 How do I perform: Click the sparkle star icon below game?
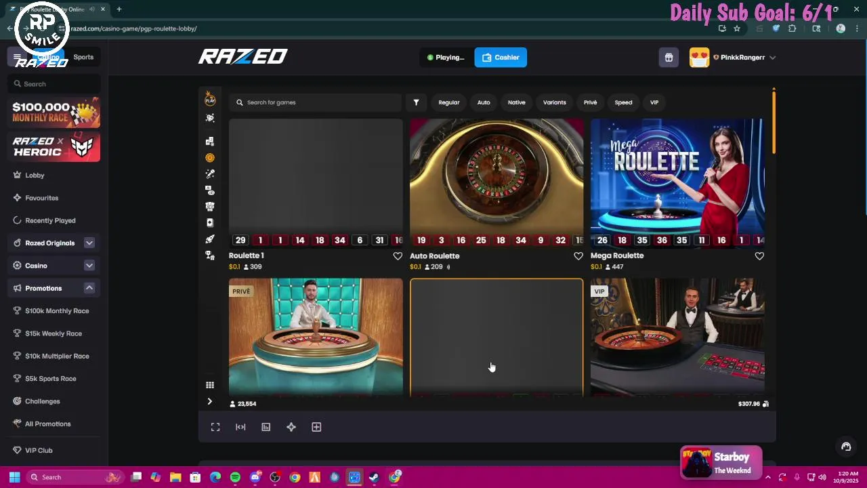click(291, 427)
